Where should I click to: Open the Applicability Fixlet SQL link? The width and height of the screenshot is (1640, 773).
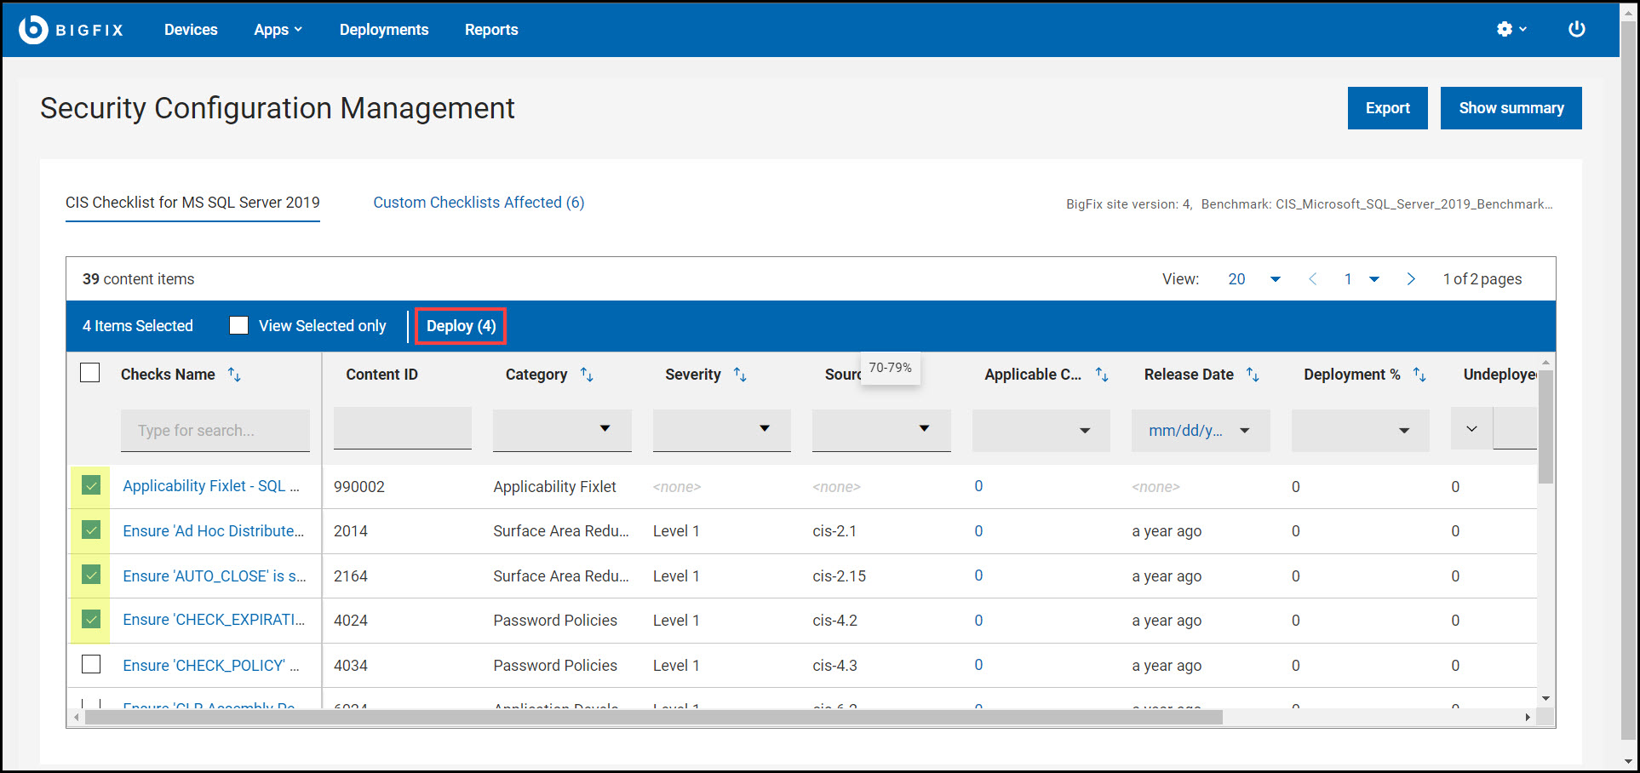[211, 486]
